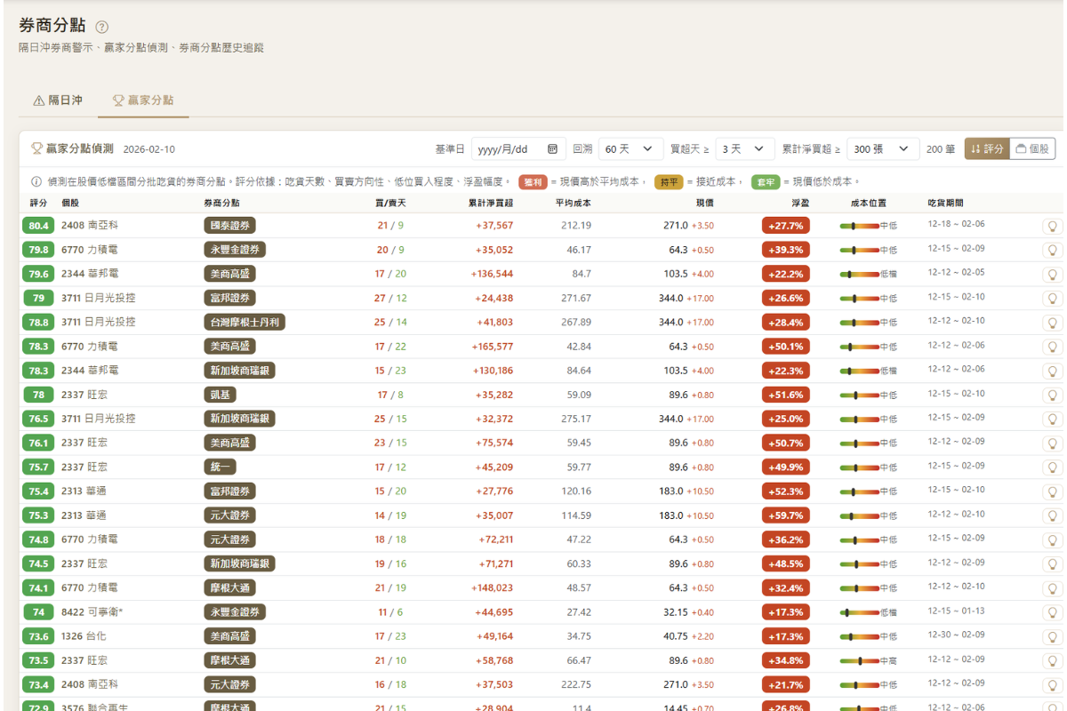Image resolution: width=1067 pixels, height=711 pixels.
Task: Open the 累計淨買超 300 張 dropdown
Action: (x=882, y=149)
